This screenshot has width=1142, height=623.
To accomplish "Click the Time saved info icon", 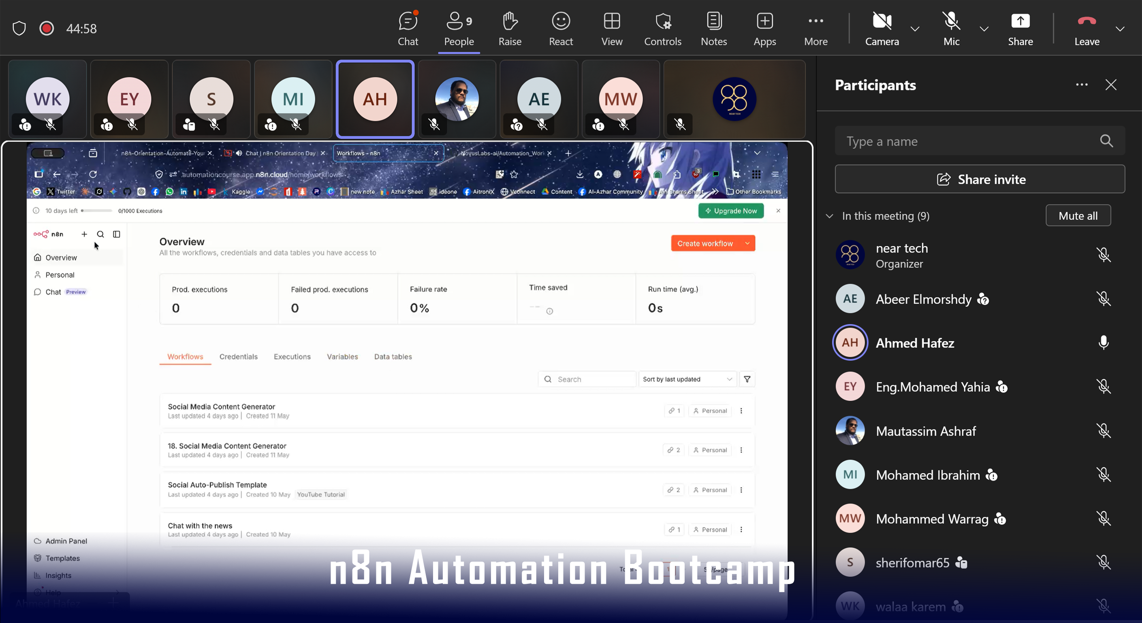I will pyautogui.click(x=550, y=312).
